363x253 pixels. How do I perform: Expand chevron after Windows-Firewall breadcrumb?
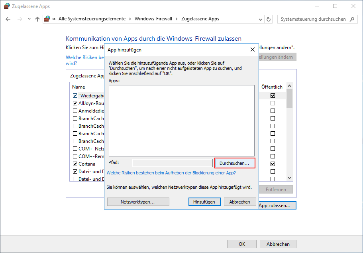coord(177,19)
